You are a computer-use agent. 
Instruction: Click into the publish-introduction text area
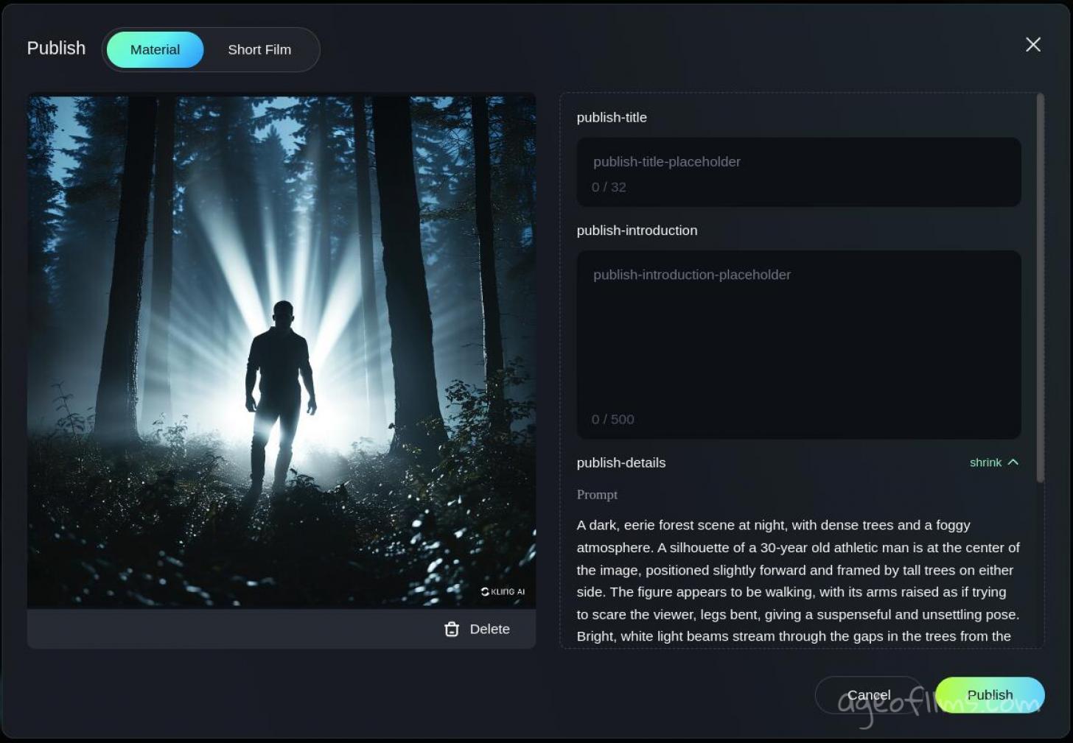pos(798,331)
